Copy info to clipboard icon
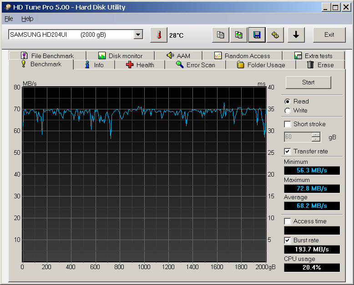 [220, 35]
